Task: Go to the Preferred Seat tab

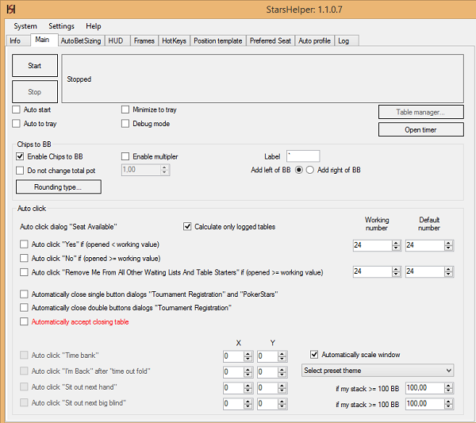Action: point(271,40)
